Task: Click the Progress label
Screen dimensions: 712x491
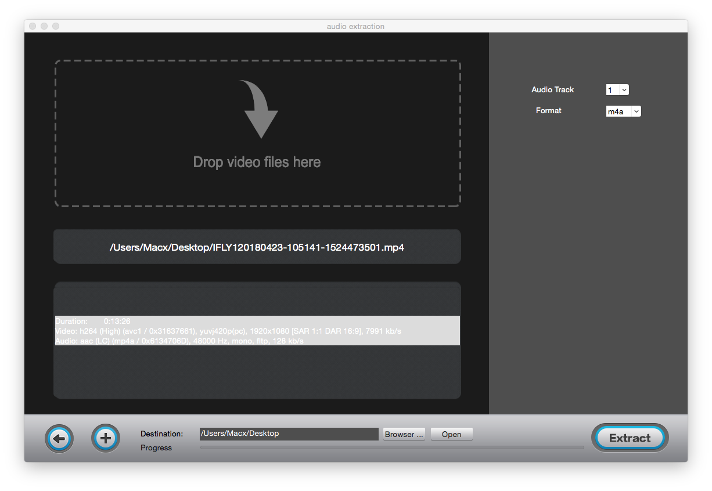Action: click(x=156, y=447)
